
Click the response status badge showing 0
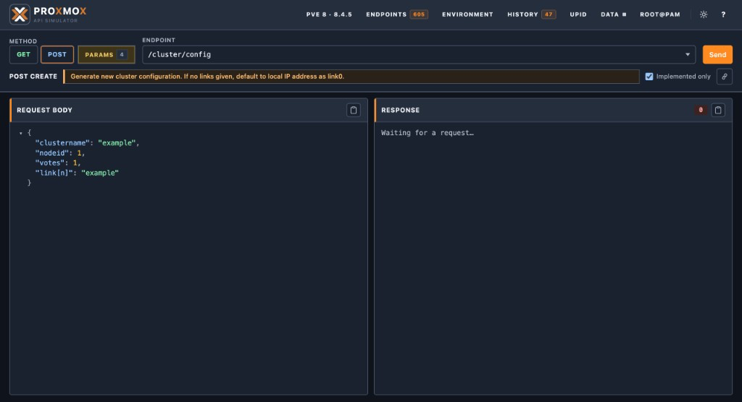[701, 110]
